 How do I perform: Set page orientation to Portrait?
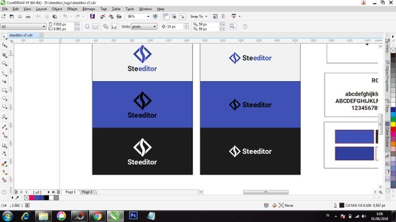[x=87, y=27]
